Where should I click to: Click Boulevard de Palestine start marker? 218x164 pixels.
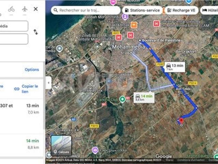click(140, 40)
